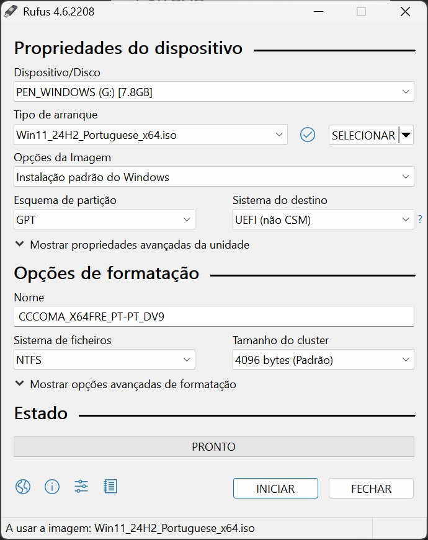Open Sistema de ficheiros NTFS dropdown

[x=104, y=360]
